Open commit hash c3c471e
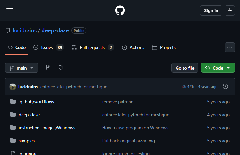This screenshot has height=155, width=240. (x=188, y=87)
